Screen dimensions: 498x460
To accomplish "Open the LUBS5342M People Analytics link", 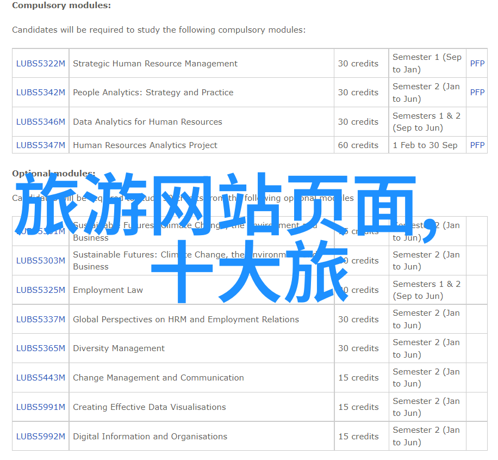I will point(40,93).
